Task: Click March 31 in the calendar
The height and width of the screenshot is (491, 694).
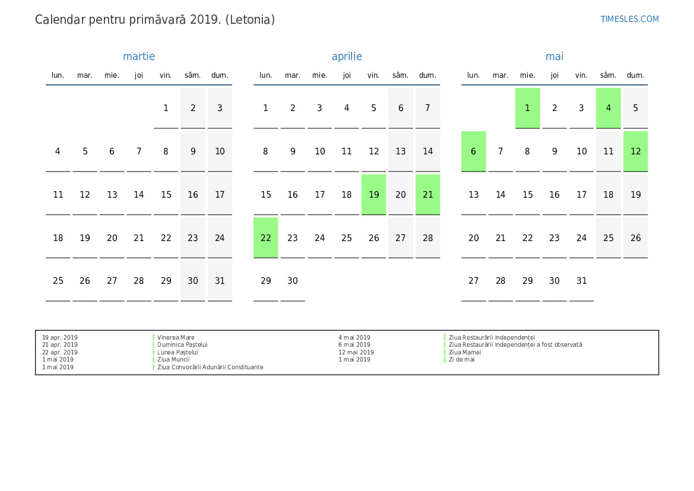Action: tap(220, 281)
